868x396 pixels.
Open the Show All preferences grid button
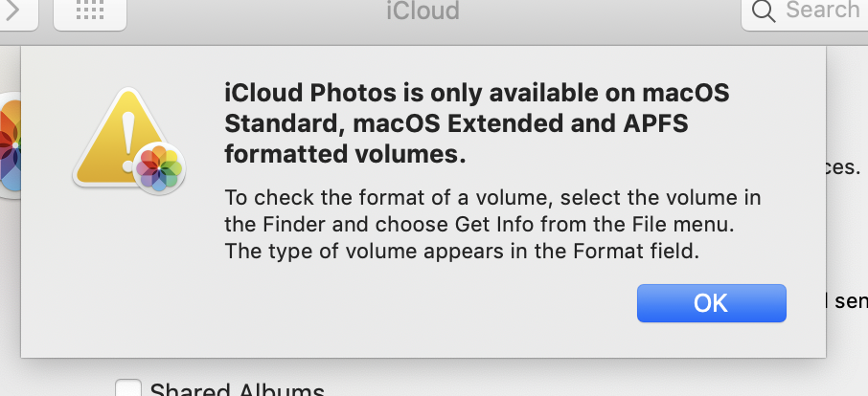click(x=89, y=11)
